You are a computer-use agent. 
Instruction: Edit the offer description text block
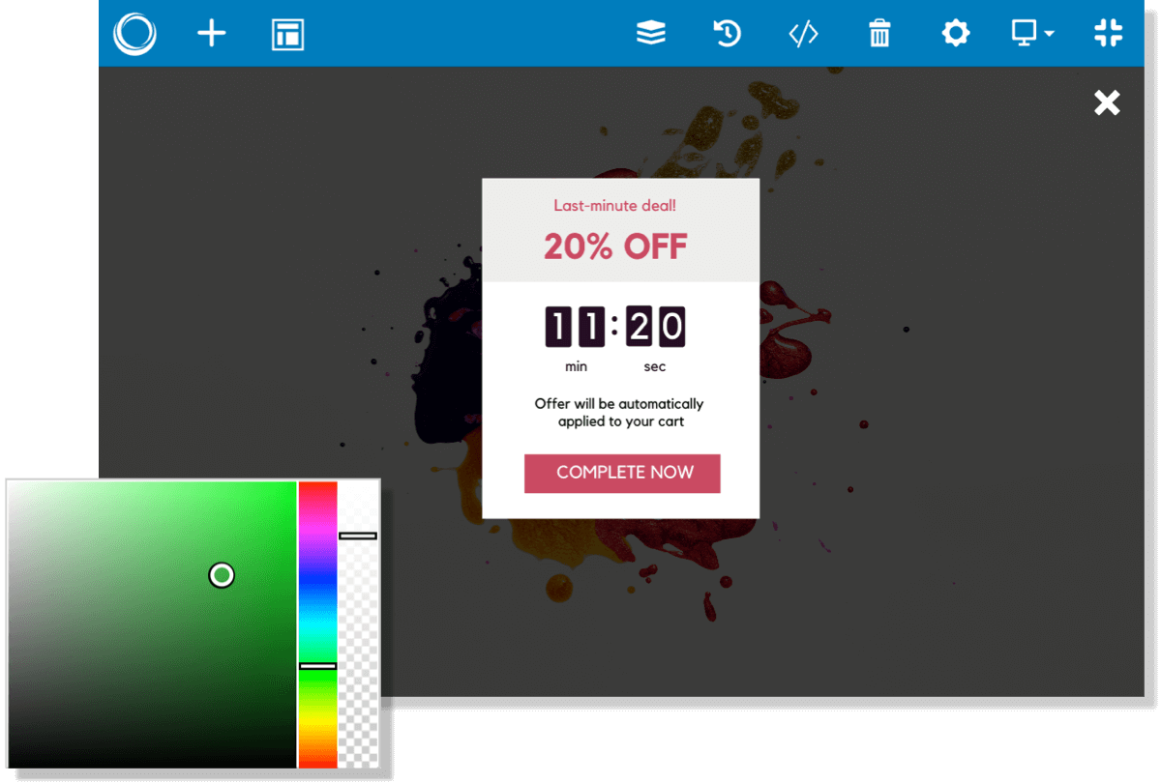(619, 413)
